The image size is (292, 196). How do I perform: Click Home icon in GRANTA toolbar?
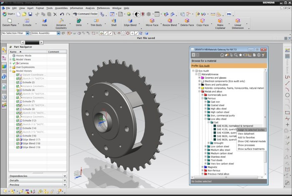222,55
